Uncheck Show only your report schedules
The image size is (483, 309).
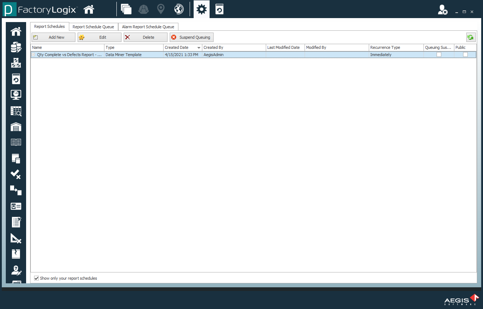tap(36, 278)
